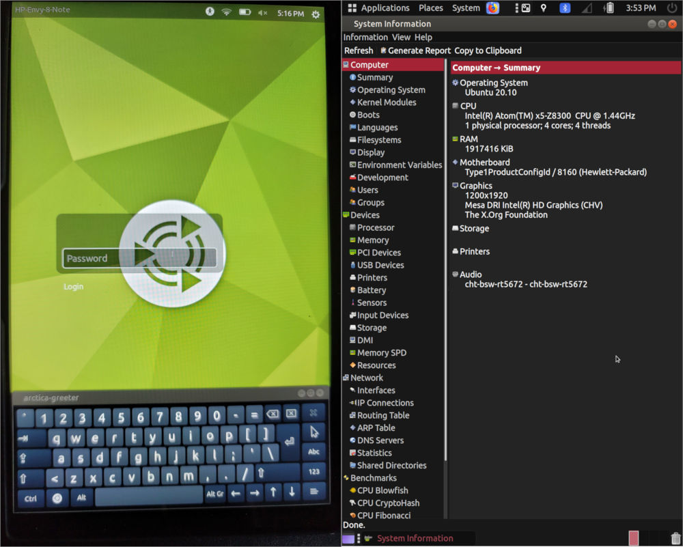This screenshot has width=683, height=547.
Task: Toggle the 123 number layer key
Action: [313, 472]
